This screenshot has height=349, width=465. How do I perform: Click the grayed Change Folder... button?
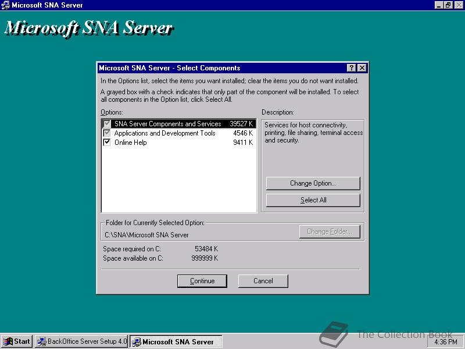tap(330, 232)
